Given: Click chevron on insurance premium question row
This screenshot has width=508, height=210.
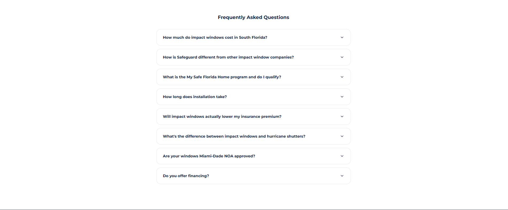Looking at the screenshot, I should point(342,116).
